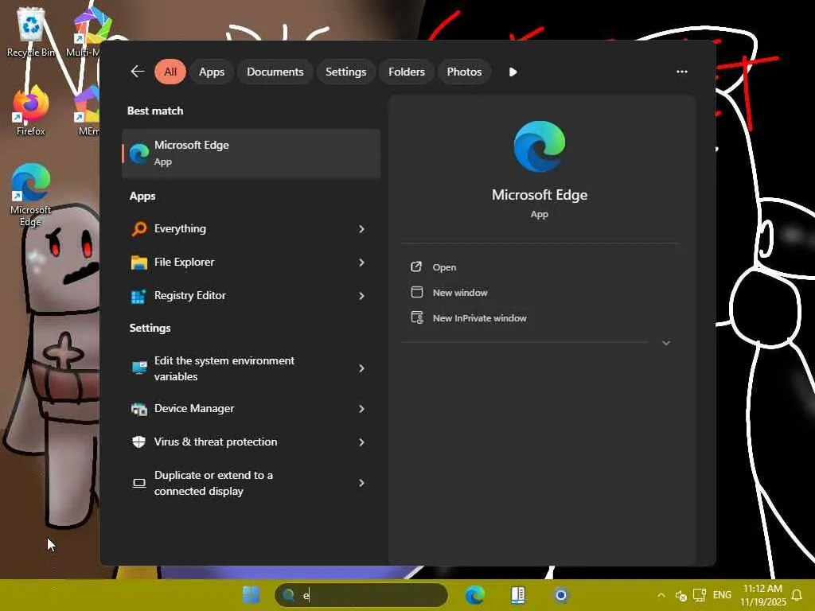Image resolution: width=815 pixels, height=611 pixels.
Task: Switch to the Folders filter tab
Action: tap(407, 72)
